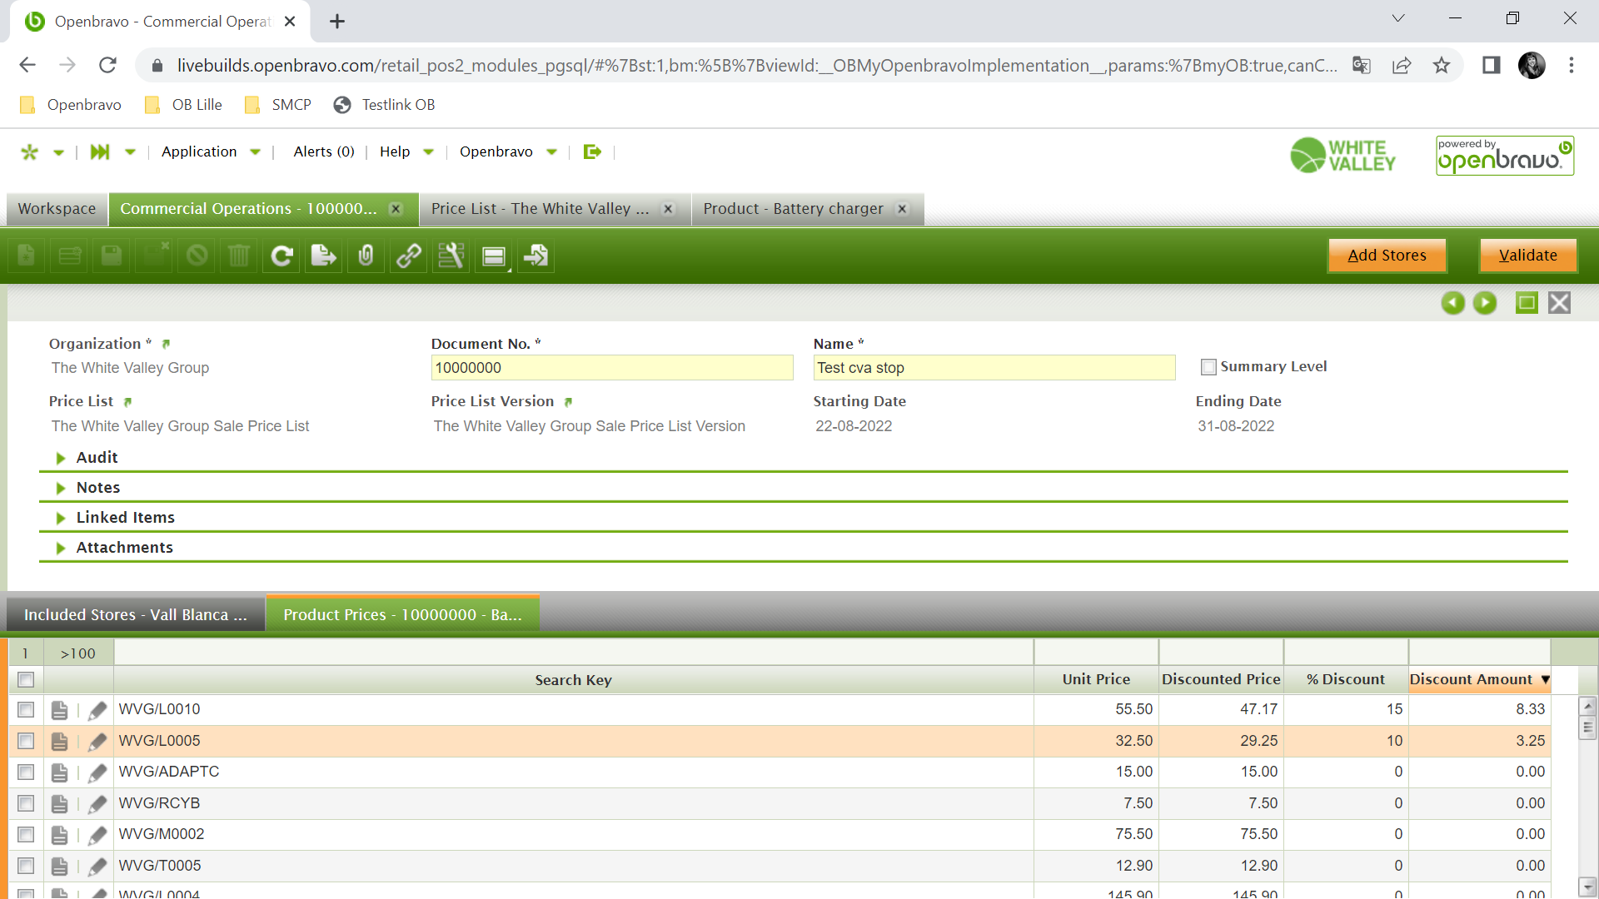Toggle the Summary Level checkbox
The width and height of the screenshot is (1599, 899).
click(1208, 367)
